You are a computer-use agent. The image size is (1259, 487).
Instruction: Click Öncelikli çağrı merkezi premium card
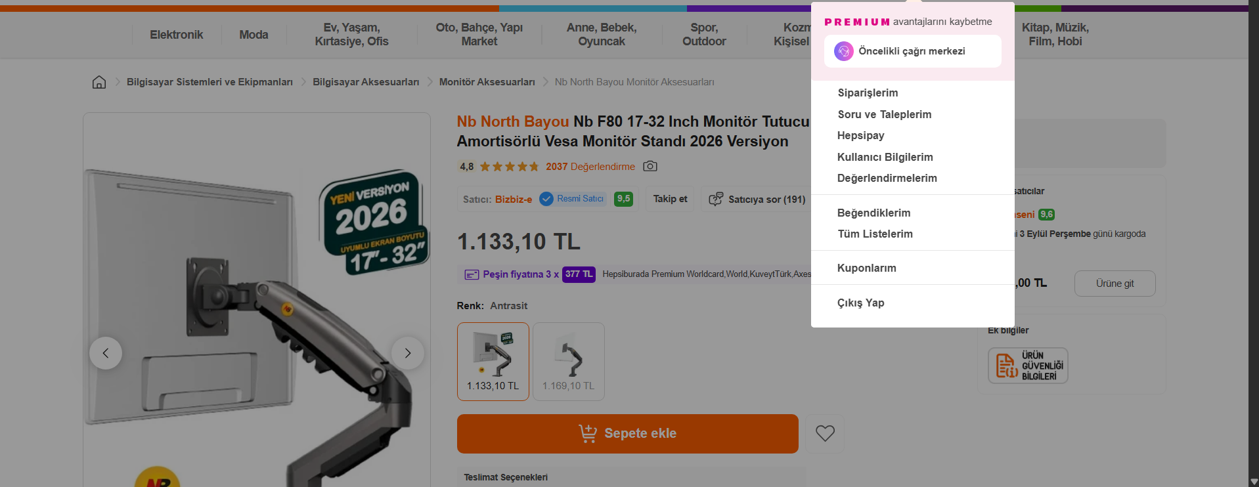912,51
